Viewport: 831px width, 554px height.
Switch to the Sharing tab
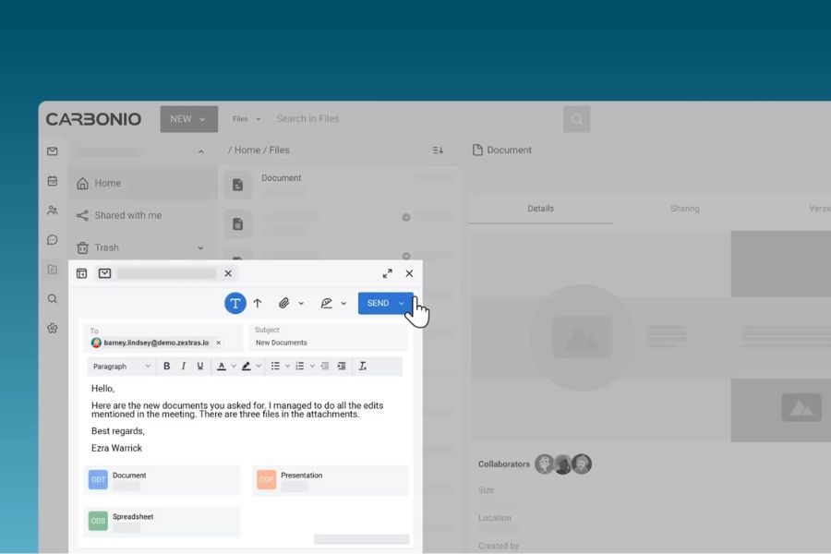coord(685,209)
